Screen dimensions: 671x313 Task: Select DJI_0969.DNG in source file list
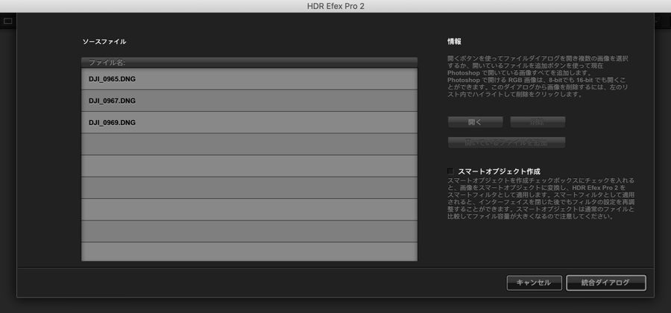coord(249,122)
